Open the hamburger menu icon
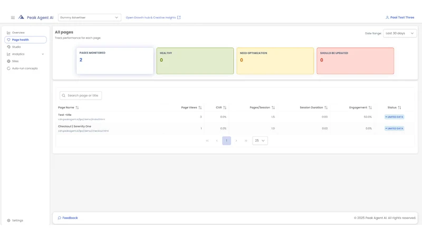 pyautogui.click(x=13, y=17)
